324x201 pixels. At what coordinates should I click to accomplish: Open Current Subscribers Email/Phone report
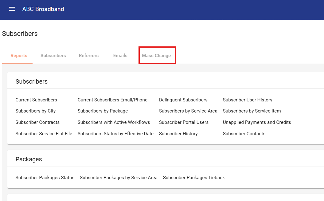click(112, 100)
